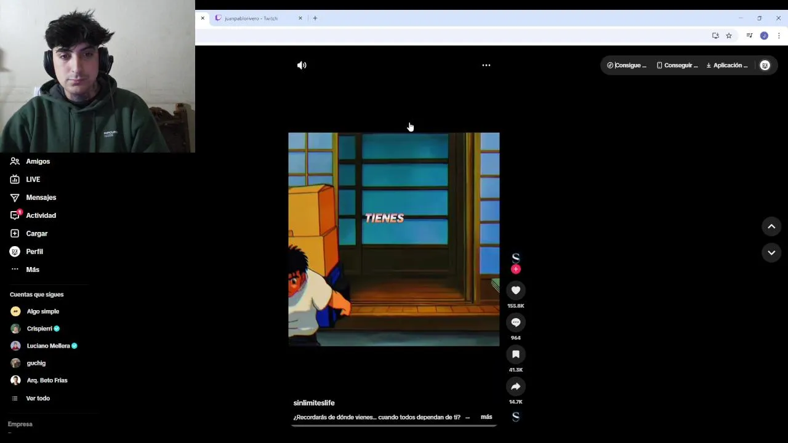
Task: Click the Mensajes paper-plane icon
Action: pos(15,198)
